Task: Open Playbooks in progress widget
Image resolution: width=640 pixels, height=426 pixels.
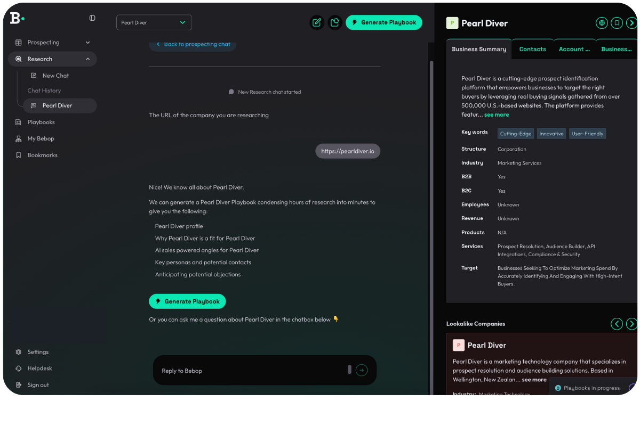Action: point(593,388)
